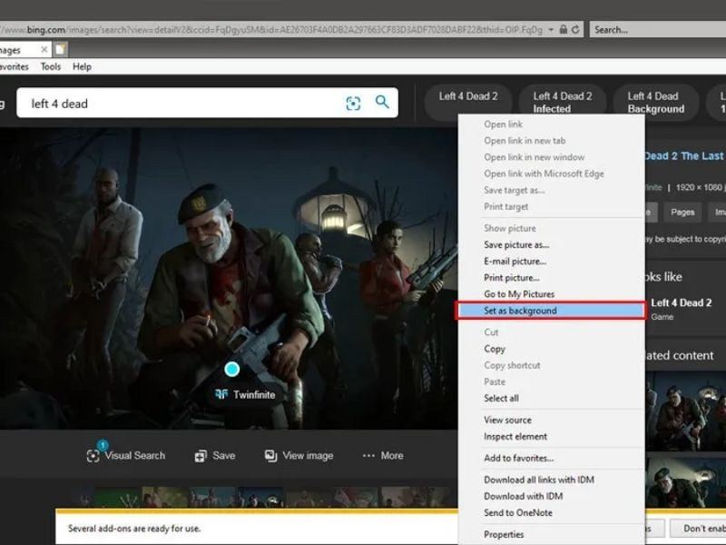
Task: Click the visual search camera icon in search box
Action: pos(353,103)
